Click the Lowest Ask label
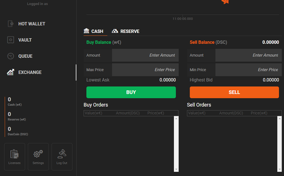 tap(98, 80)
